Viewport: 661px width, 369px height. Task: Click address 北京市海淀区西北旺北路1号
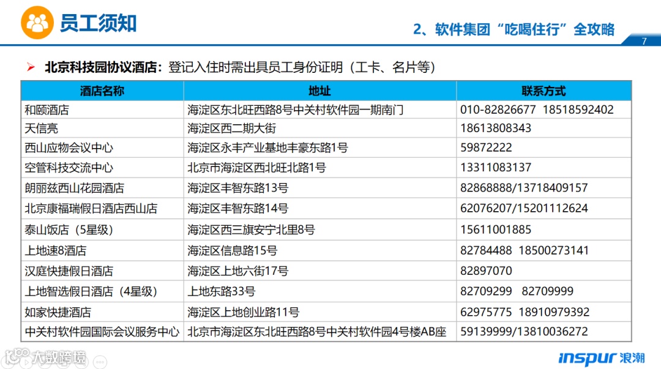[x=256, y=168]
